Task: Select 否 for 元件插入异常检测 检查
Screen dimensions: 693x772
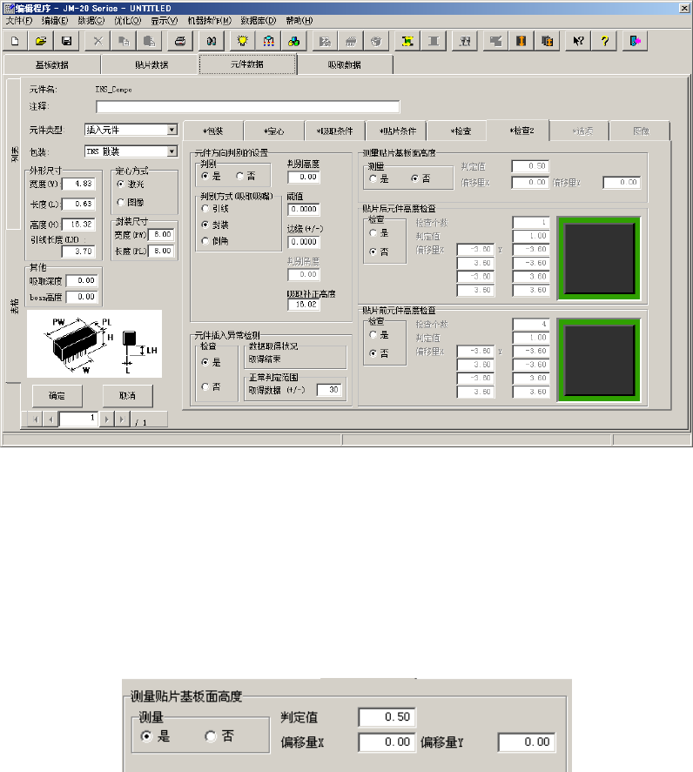Action: coord(205,387)
